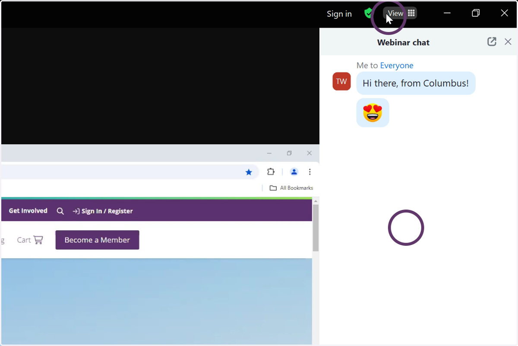The image size is (518, 346).
Task: Restore the Zoom webinar window size
Action: 476,13
